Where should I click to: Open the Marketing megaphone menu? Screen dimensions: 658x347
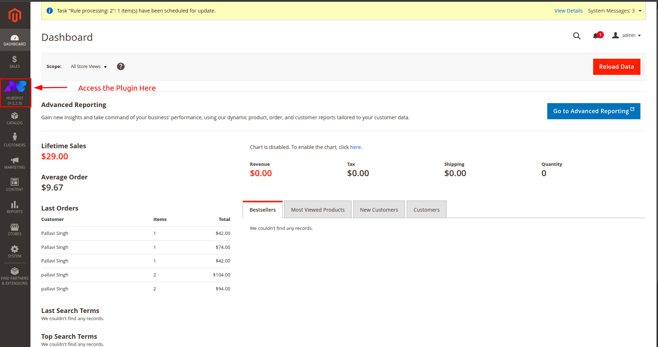(x=15, y=163)
